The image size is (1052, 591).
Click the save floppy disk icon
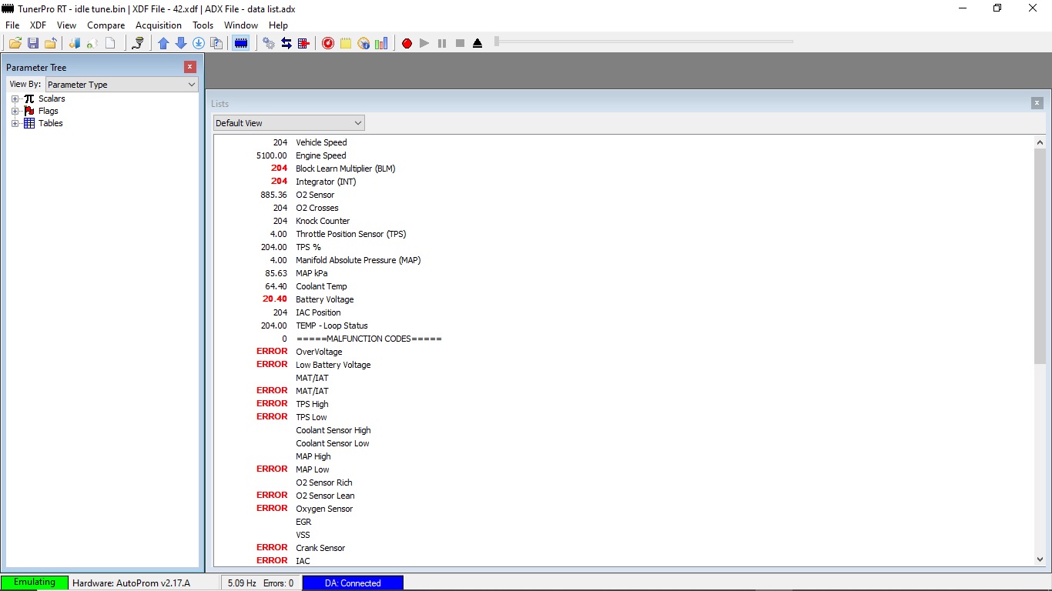click(33, 43)
